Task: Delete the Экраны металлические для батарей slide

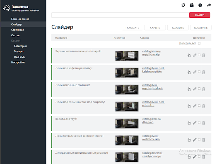Action: pyautogui.click(x=204, y=55)
